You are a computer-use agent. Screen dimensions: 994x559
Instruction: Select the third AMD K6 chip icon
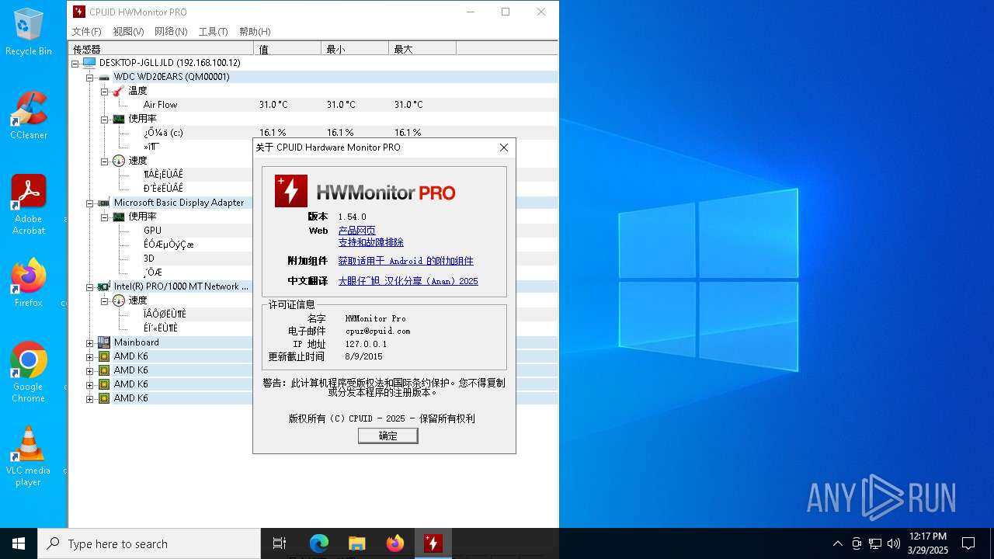click(103, 384)
